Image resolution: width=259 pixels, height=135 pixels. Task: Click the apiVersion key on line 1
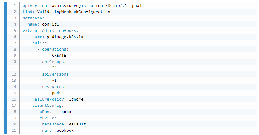35,6
